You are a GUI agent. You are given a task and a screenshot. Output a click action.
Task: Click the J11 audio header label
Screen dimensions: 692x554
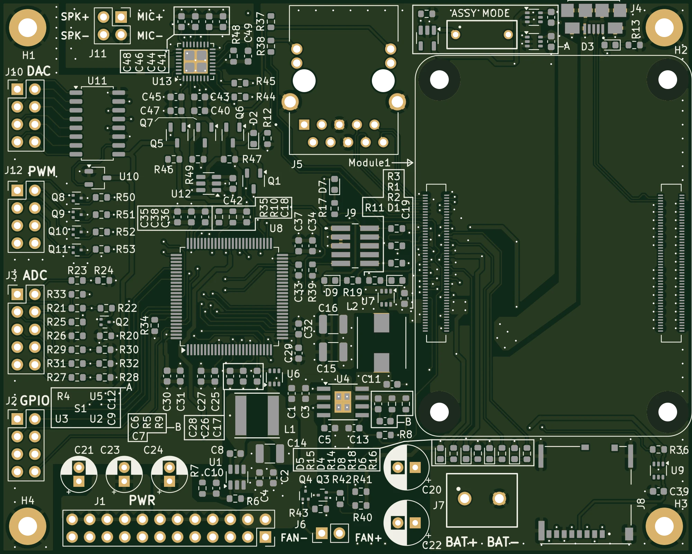click(x=98, y=54)
